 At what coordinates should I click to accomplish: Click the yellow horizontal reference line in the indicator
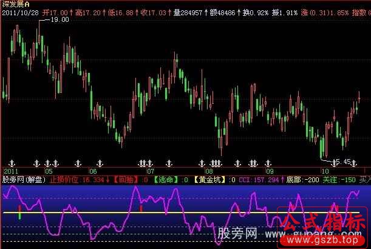[182, 213]
